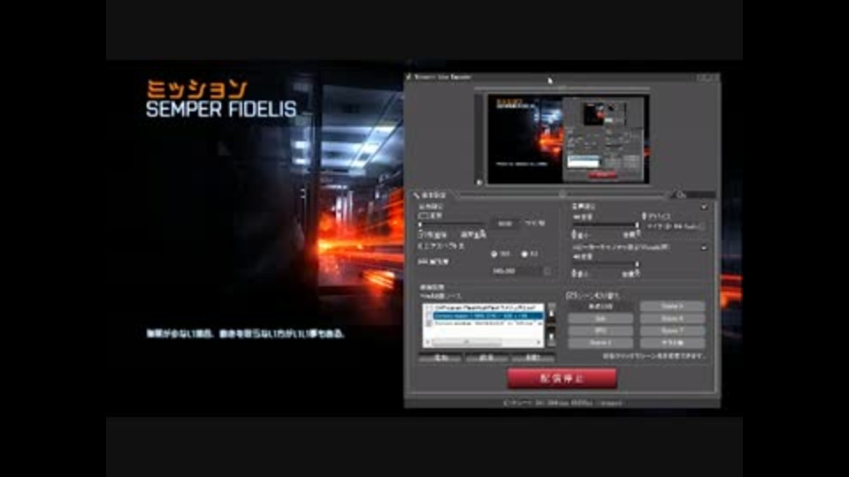Click the source list horizontal scrollbar
The image size is (849, 477).
point(484,342)
